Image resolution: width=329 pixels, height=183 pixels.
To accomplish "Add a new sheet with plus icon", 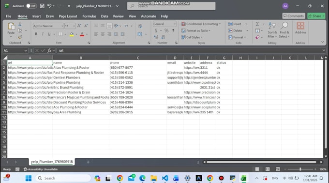I will pos(88,162).
